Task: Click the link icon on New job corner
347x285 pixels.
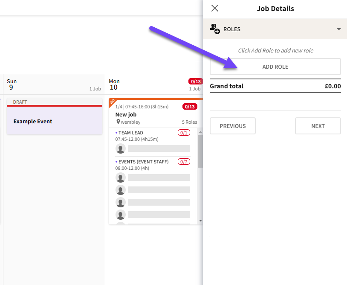Action: pos(112,102)
